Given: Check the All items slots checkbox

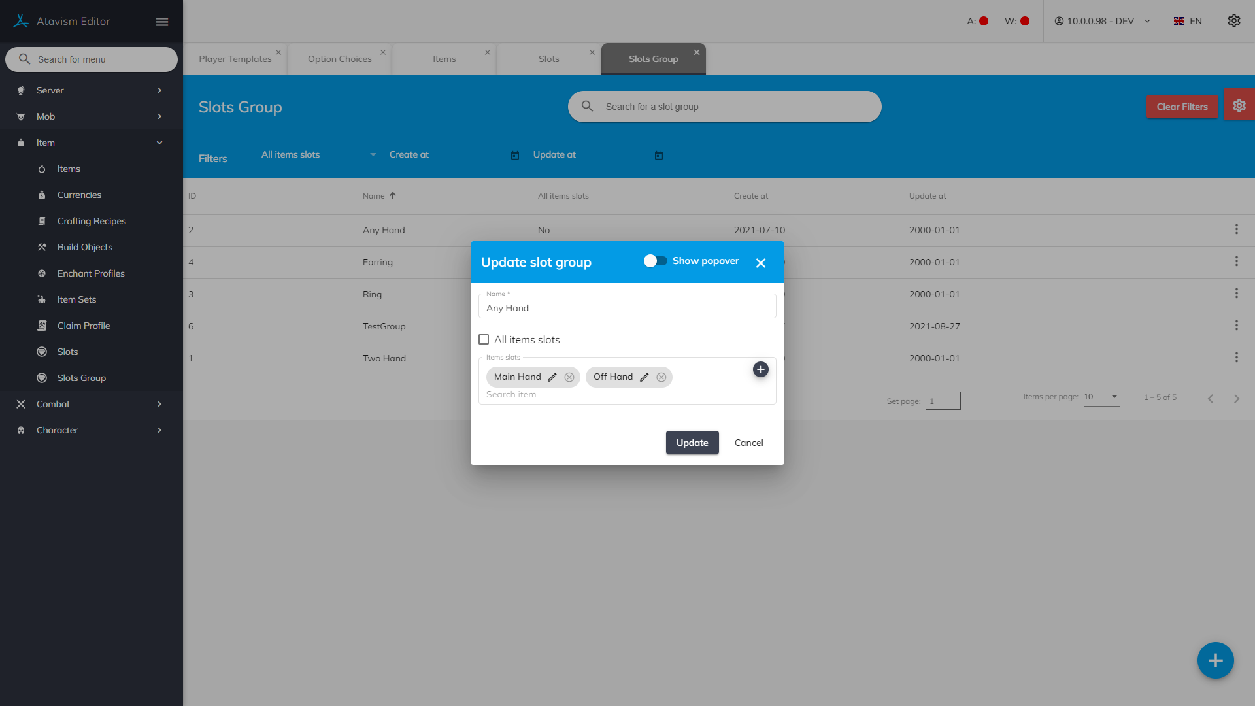Looking at the screenshot, I should 484,339.
